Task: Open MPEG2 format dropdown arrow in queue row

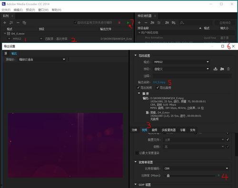Action: coord(9,39)
